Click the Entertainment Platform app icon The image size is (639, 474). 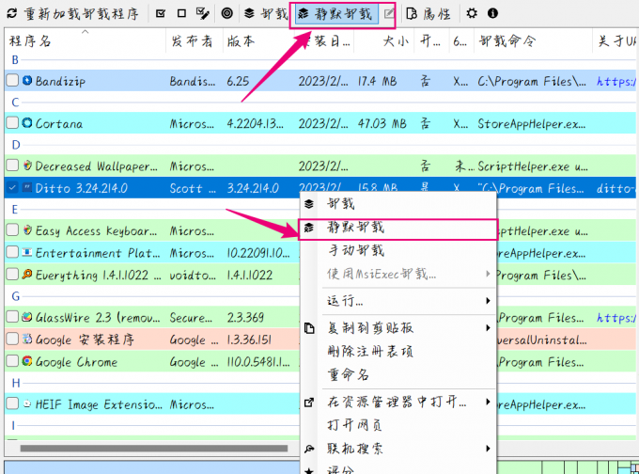(27, 252)
